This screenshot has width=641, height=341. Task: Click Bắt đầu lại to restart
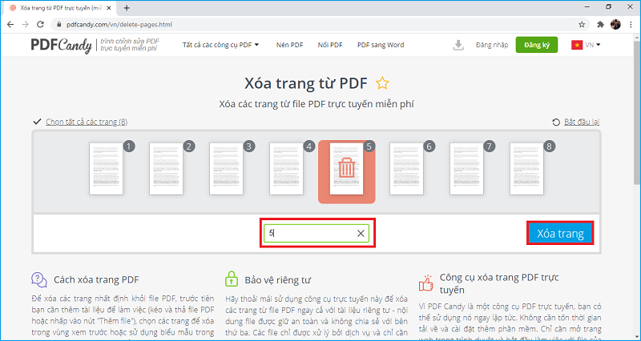click(x=582, y=122)
